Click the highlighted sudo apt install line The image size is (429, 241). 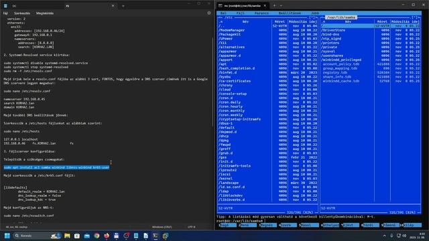(x=56, y=167)
